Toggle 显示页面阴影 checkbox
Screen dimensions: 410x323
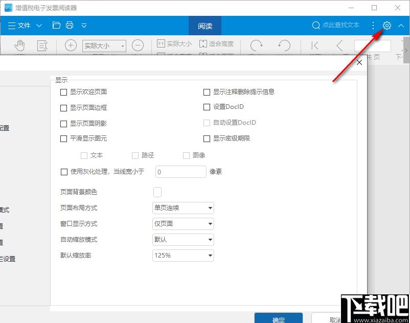[63, 124]
